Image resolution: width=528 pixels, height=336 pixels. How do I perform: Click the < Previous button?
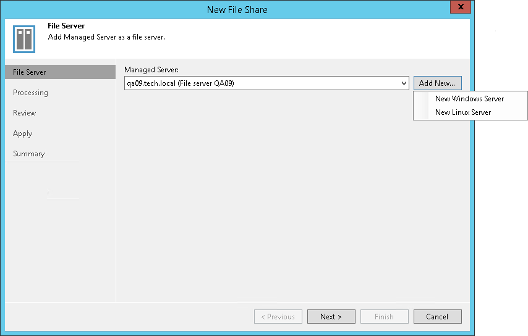pos(278,316)
